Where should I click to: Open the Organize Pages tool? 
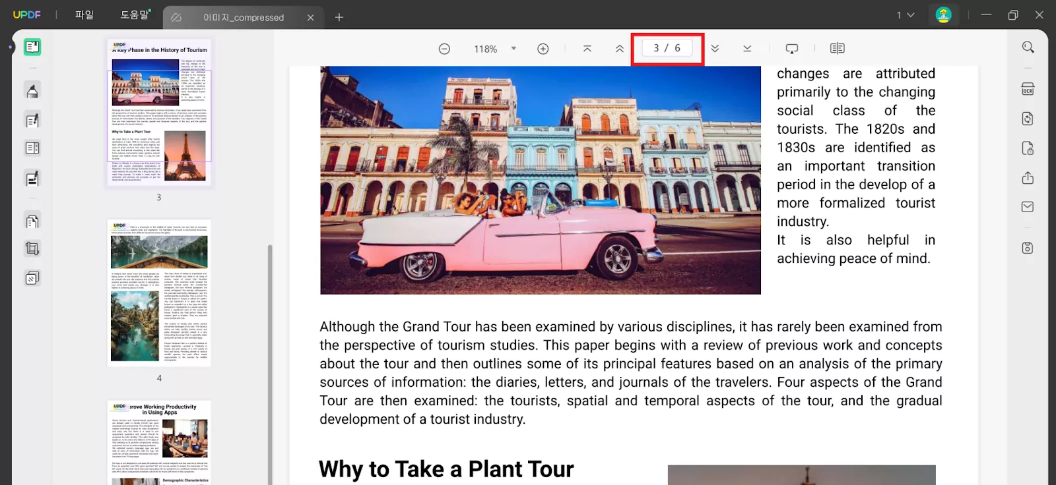coord(32,148)
